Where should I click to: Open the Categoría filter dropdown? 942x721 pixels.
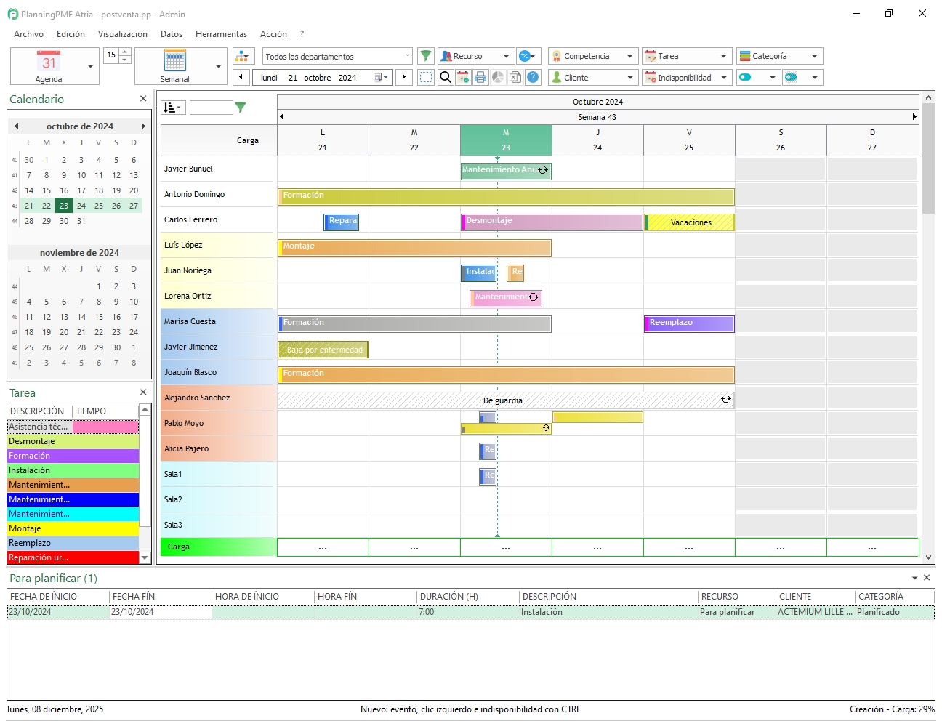[x=779, y=56]
